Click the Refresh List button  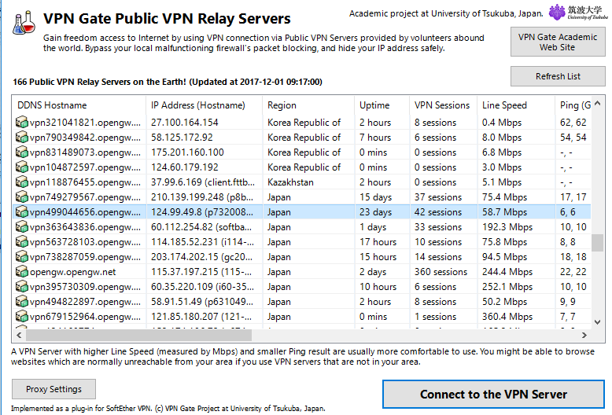[558, 76]
